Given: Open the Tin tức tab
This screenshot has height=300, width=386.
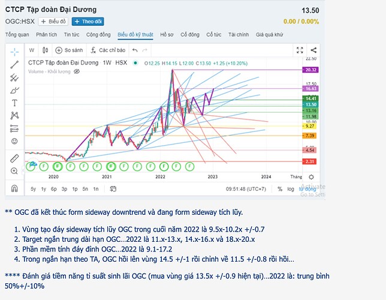Looking at the screenshot, I should [71, 35].
